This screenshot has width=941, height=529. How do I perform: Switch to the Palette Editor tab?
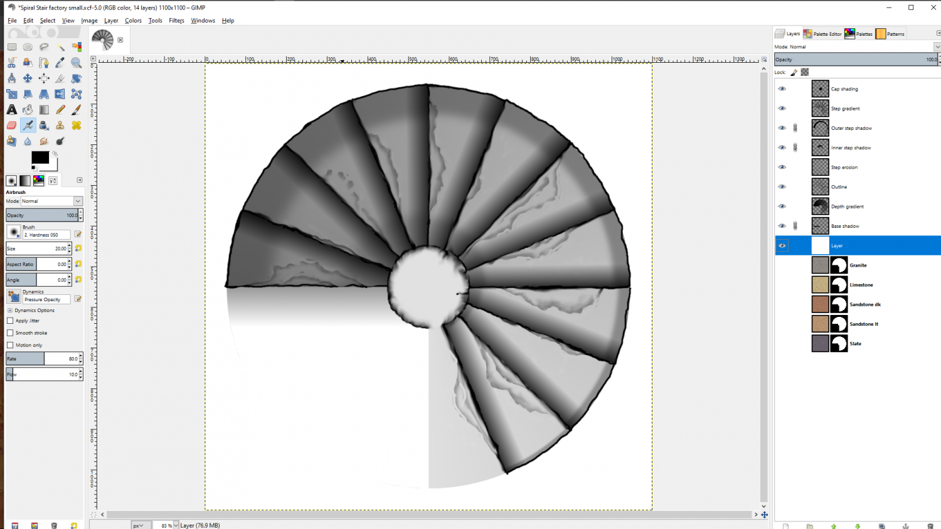coord(822,34)
